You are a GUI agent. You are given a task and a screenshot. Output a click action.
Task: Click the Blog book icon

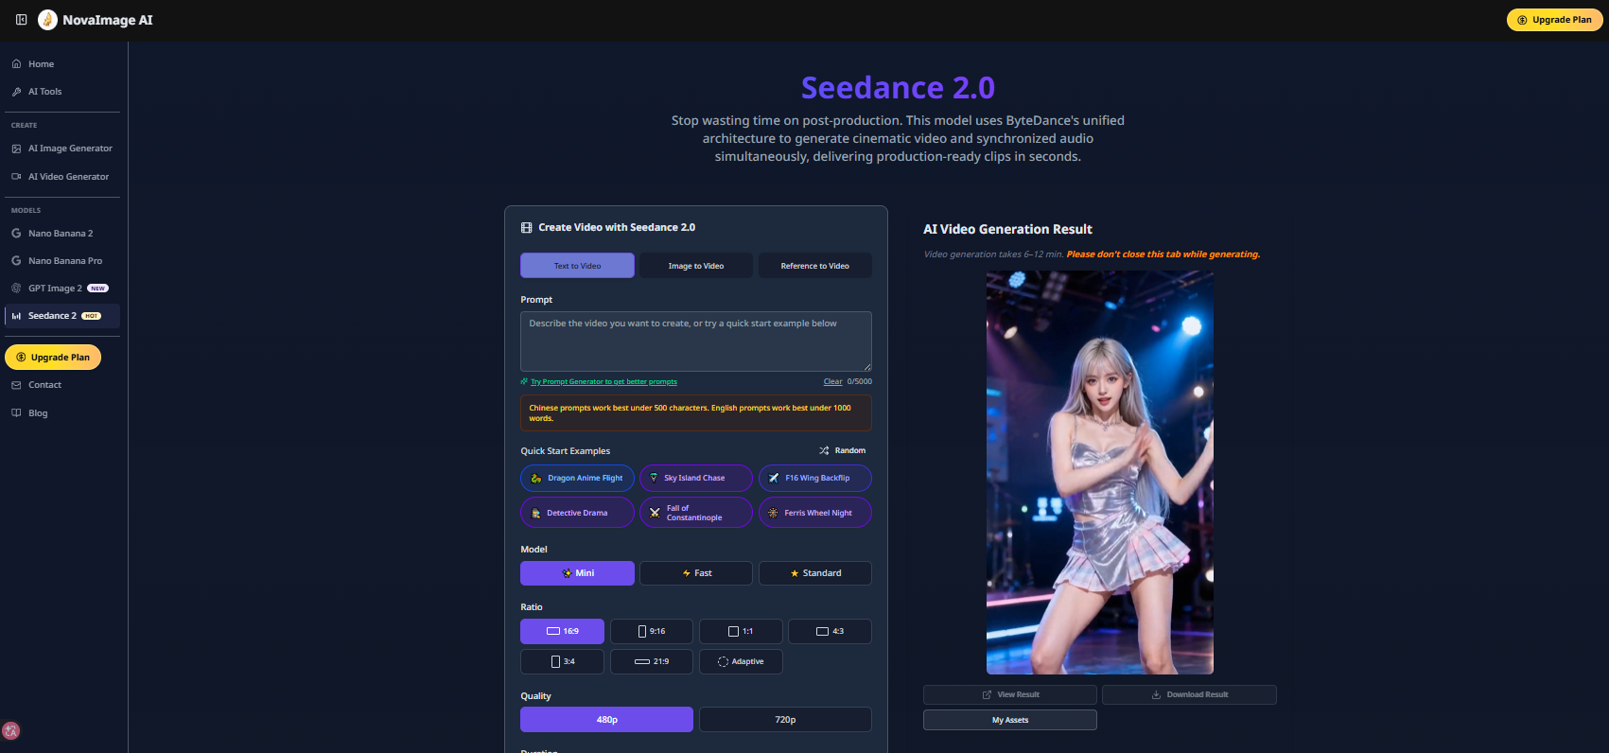[16, 413]
